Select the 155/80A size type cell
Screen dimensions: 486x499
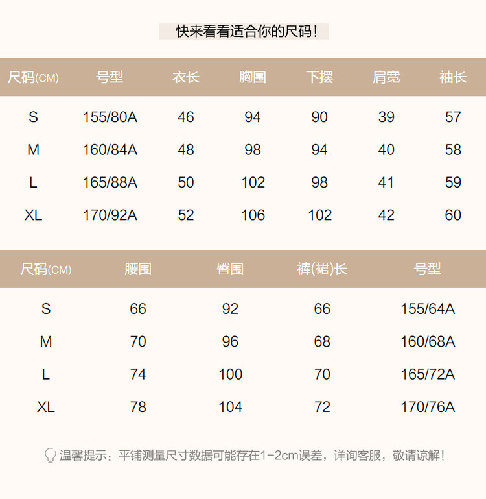click(x=110, y=117)
